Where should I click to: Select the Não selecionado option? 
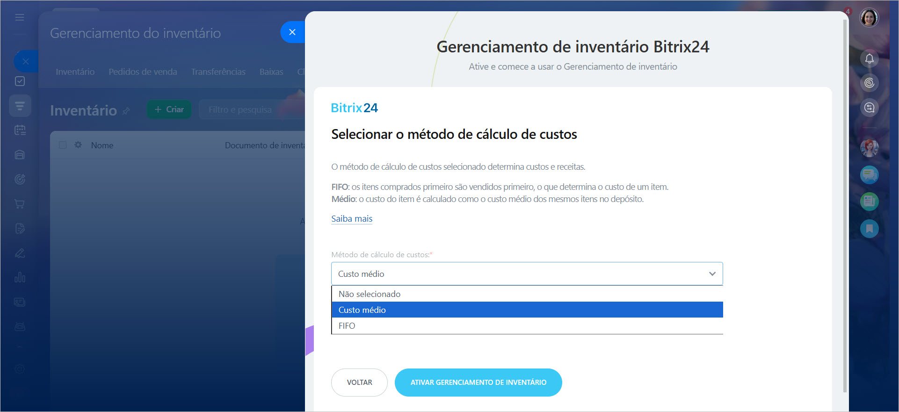[527, 294]
